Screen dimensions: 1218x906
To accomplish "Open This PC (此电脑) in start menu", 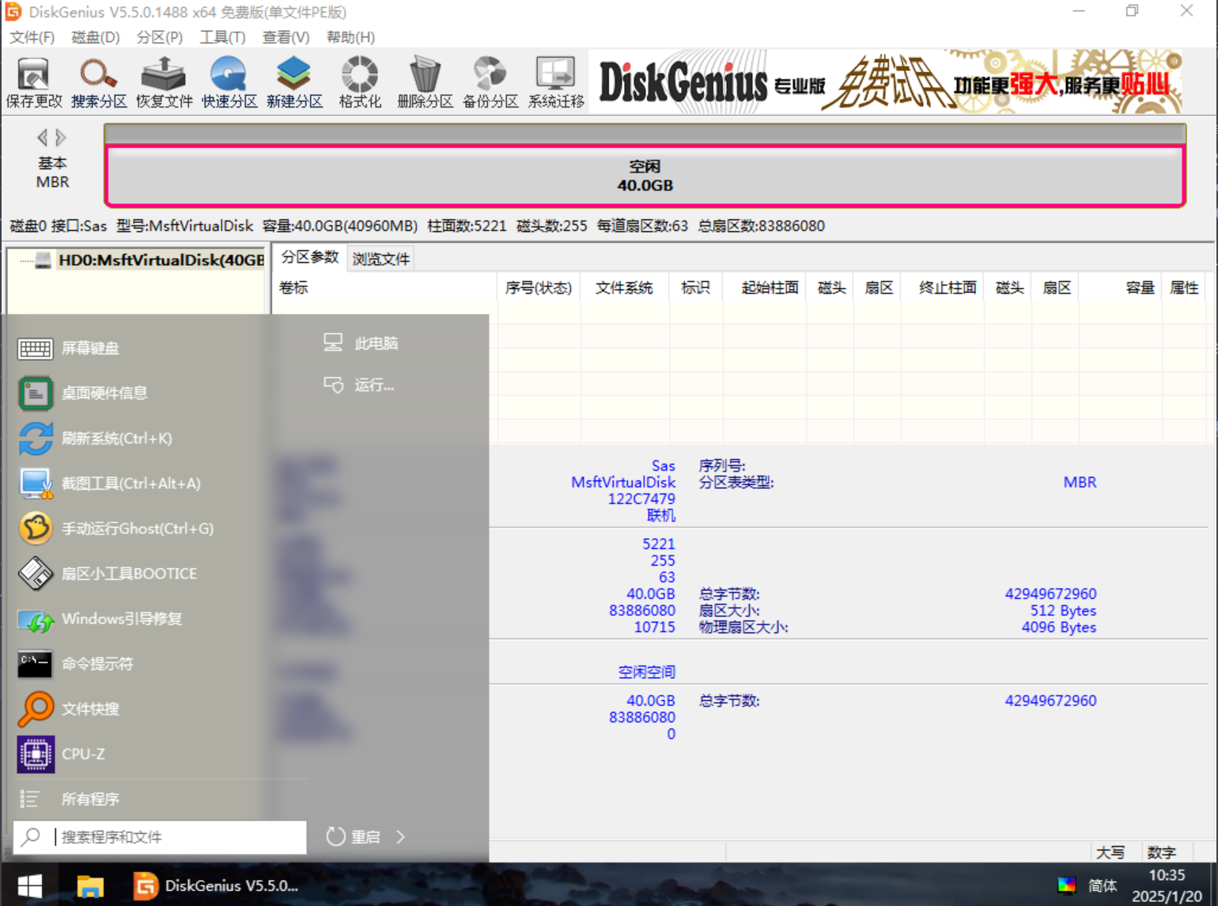I will 361,343.
